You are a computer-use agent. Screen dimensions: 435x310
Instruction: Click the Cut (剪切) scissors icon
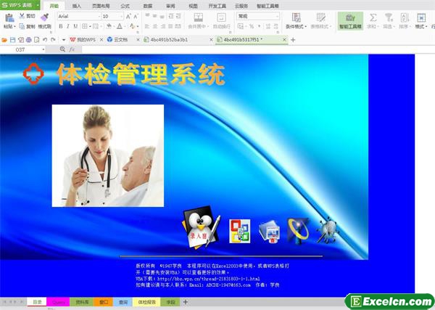pos(22,16)
